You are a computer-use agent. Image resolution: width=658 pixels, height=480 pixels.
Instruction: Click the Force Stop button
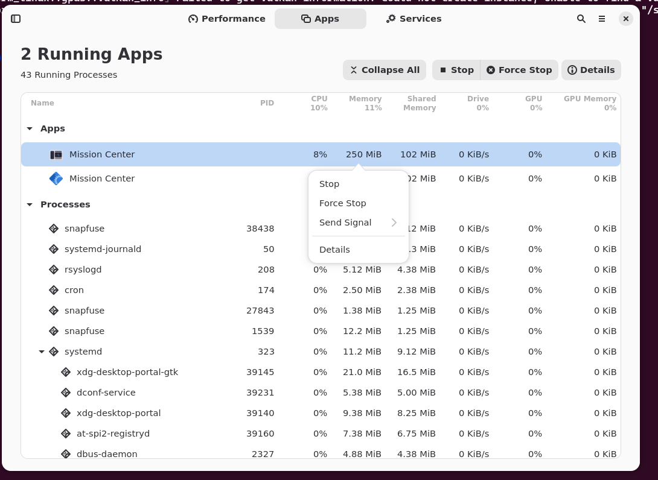tap(519, 70)
